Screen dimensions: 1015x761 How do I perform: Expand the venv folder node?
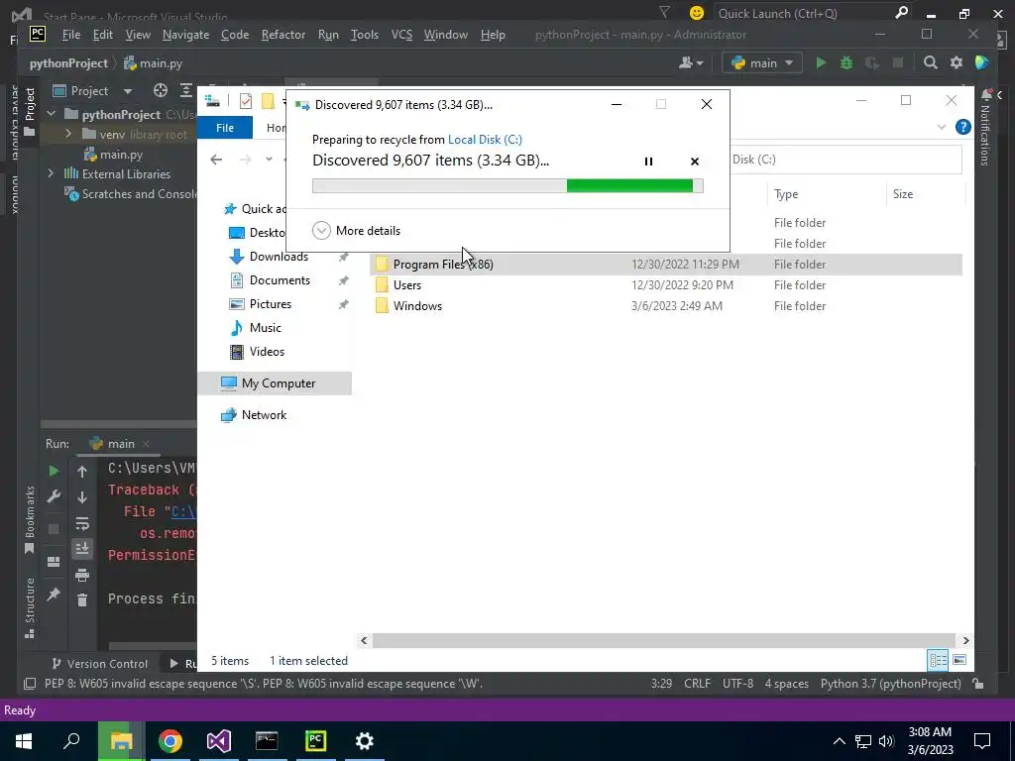[x=68, y=134]
